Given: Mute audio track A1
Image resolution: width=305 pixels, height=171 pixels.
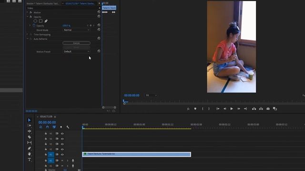Looking at the screenshot, I should 62,161.
